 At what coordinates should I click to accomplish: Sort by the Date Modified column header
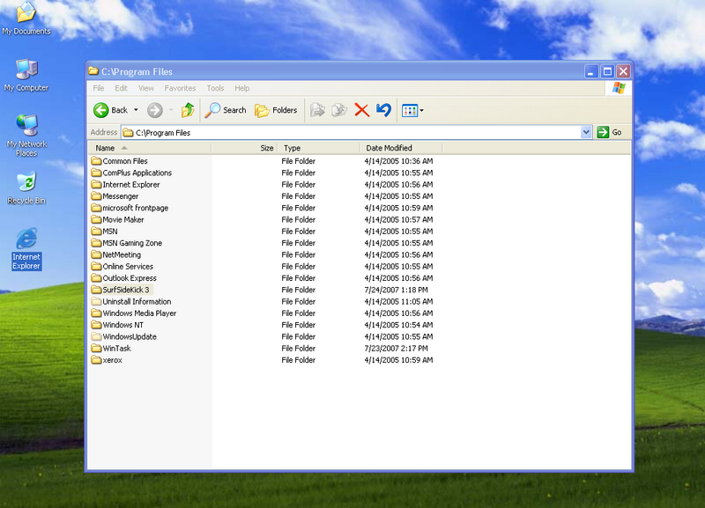tap(401, 148)
